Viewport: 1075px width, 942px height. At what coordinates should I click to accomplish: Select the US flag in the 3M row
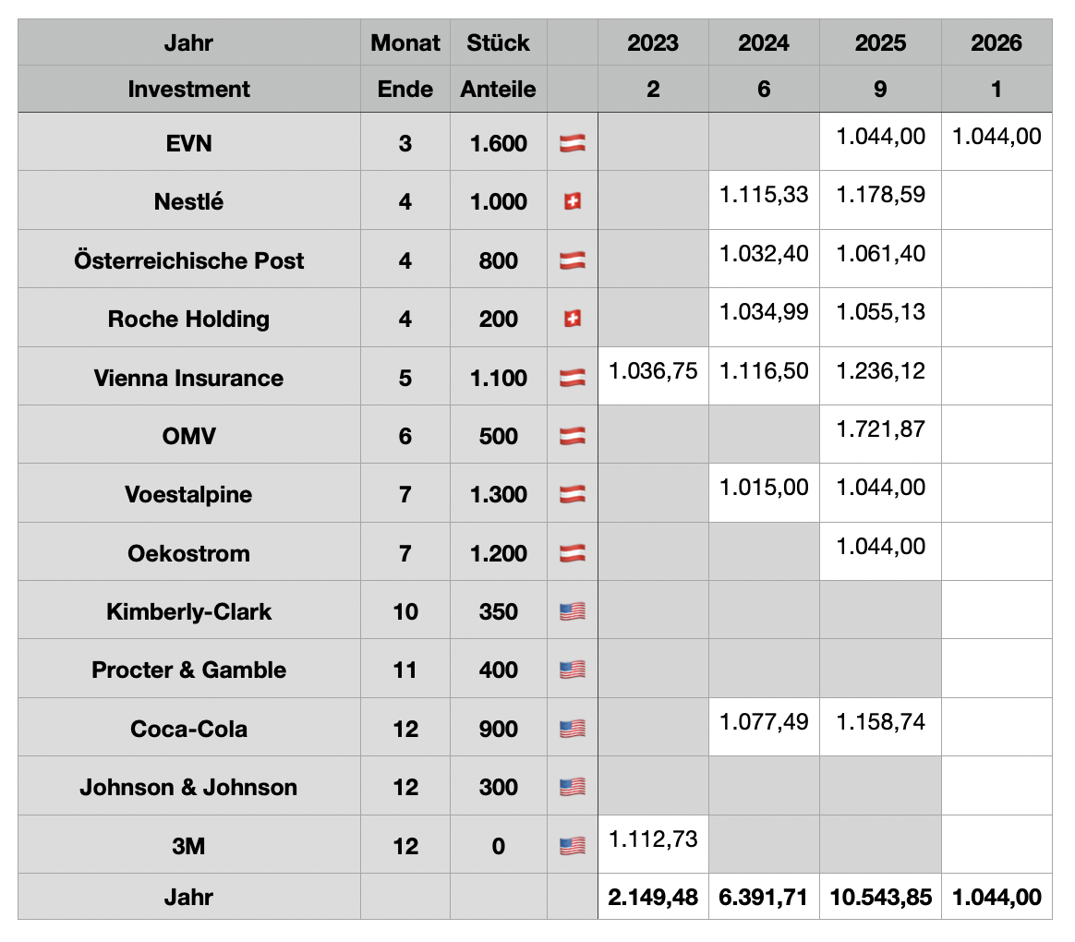[572, 846]
